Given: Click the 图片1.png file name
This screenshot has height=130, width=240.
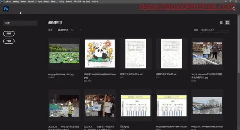Looking at the screenshot, I should [x=124, y=127].
